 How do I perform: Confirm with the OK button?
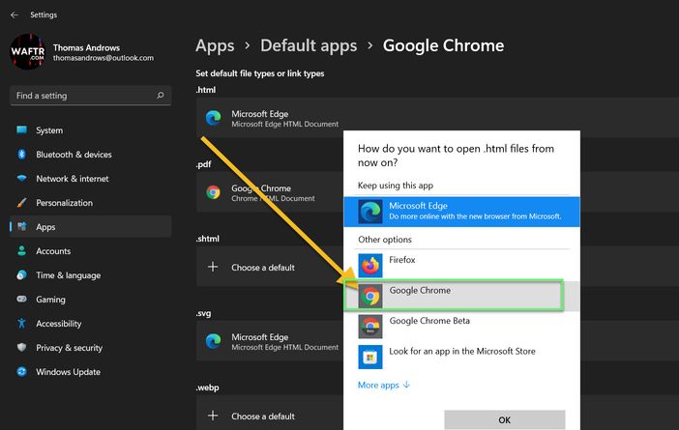click(505, 419)
